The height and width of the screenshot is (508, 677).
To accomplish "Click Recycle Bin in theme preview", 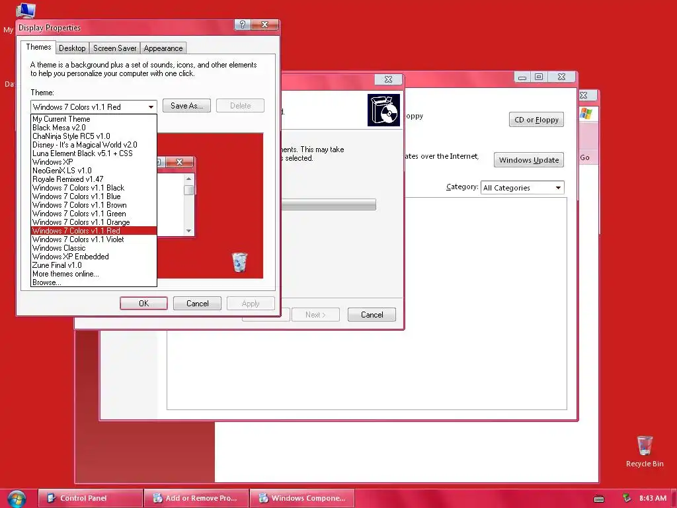I will point(239,262).
